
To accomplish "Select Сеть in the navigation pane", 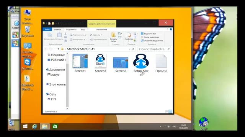I will 51,94.
